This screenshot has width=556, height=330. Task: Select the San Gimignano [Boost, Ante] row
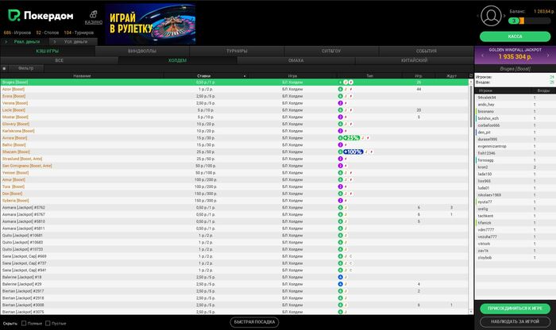click(234, 166)
